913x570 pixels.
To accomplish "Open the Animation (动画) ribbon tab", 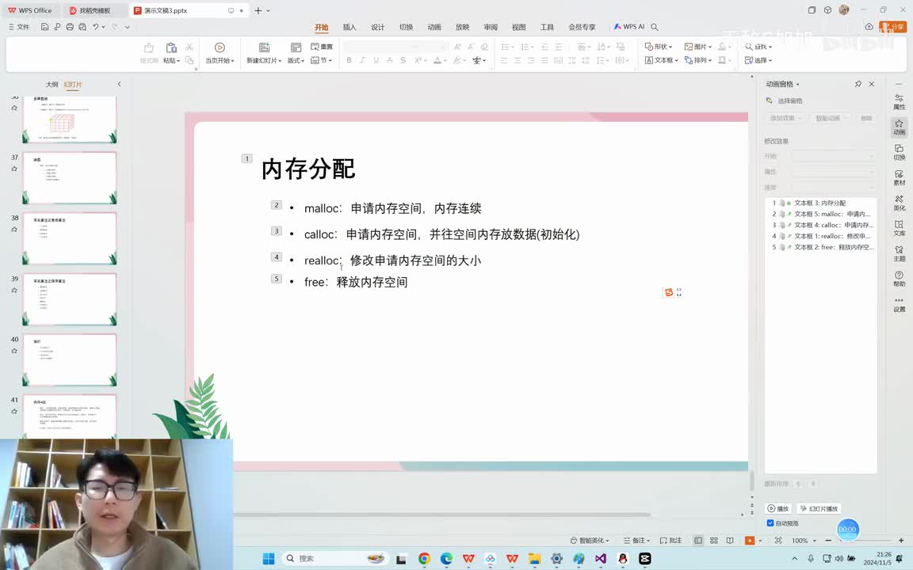I will pyautogui.click(x=434, y=27).
